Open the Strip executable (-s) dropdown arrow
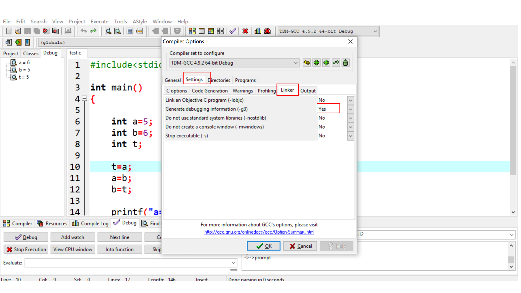This screenshot has height=293, width=521. pos(350,136)
